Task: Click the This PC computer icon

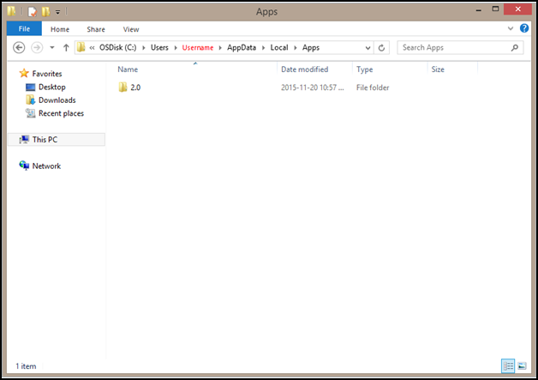Action: [x=24, y=140]
